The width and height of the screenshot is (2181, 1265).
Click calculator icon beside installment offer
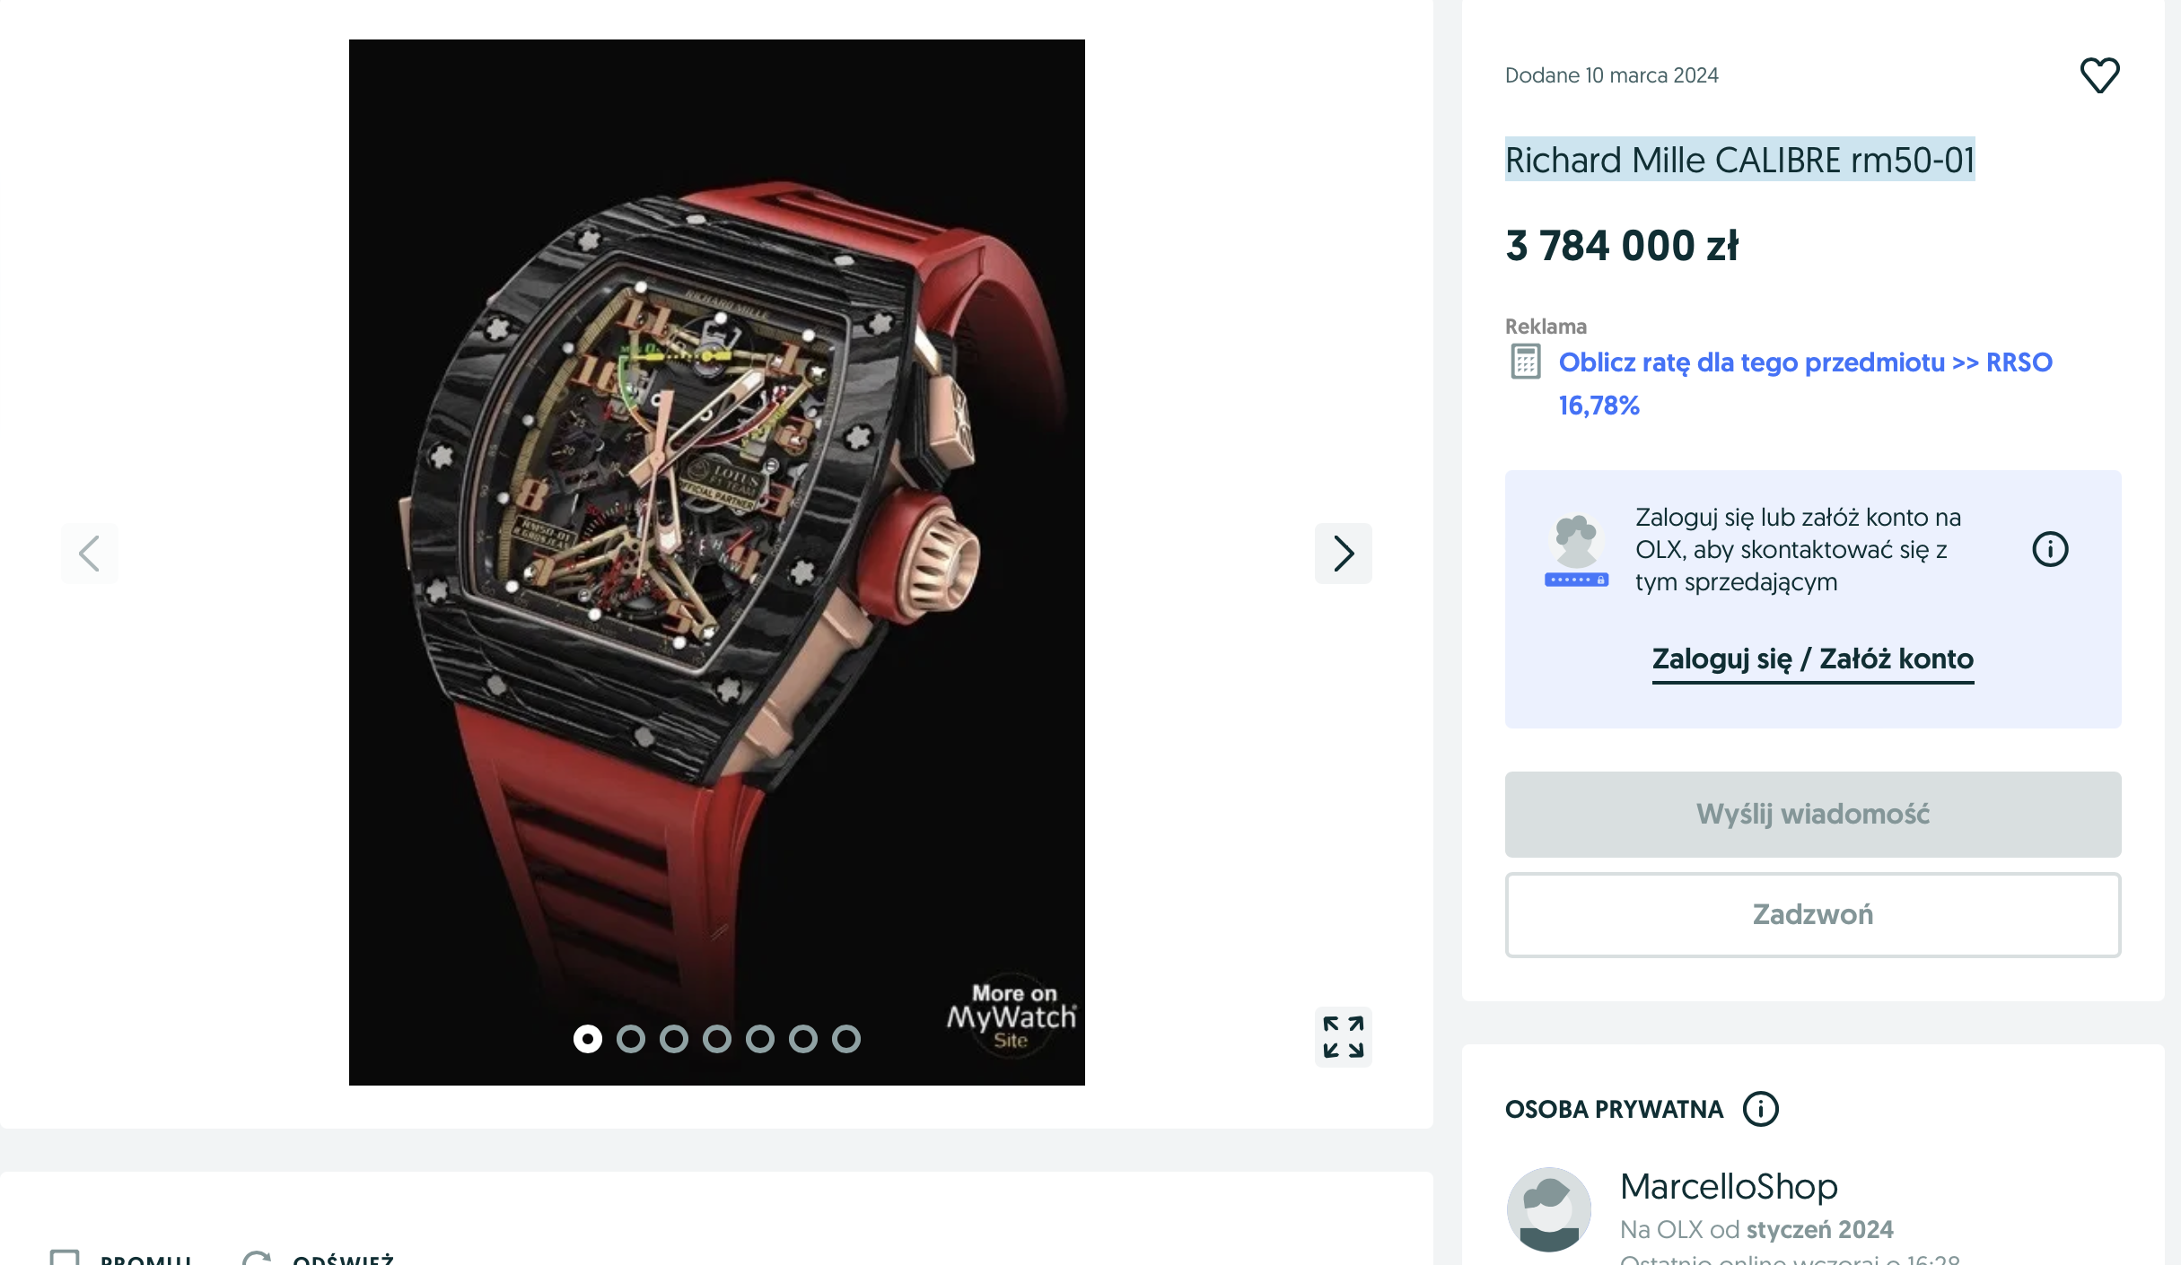point(1526,362)
